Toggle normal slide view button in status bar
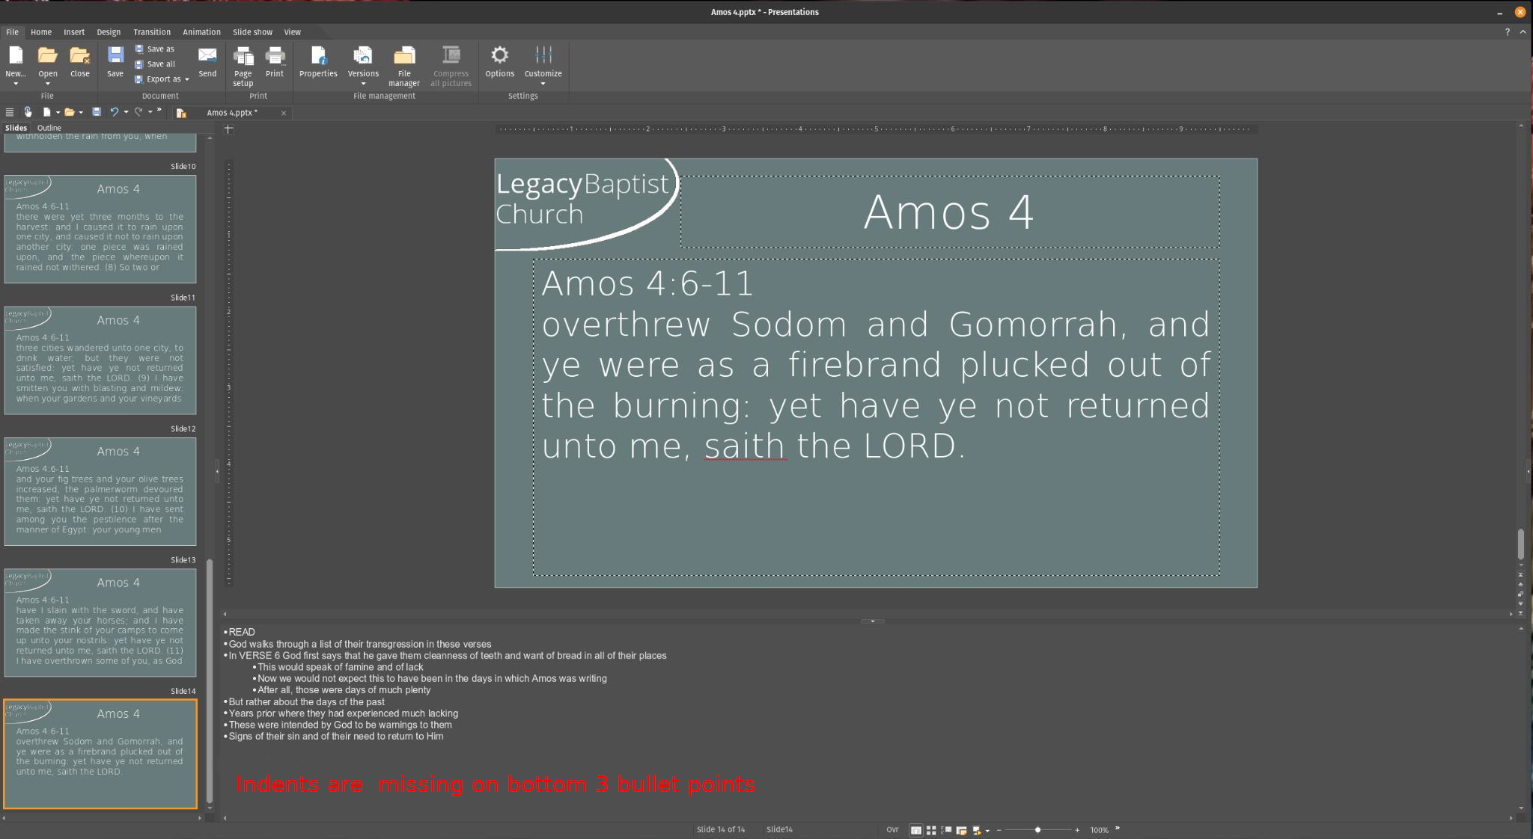 tap(915, 830)
